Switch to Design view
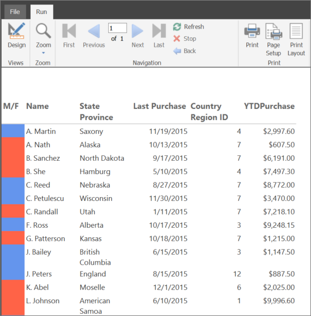311x316 pixels. [17, 36]
